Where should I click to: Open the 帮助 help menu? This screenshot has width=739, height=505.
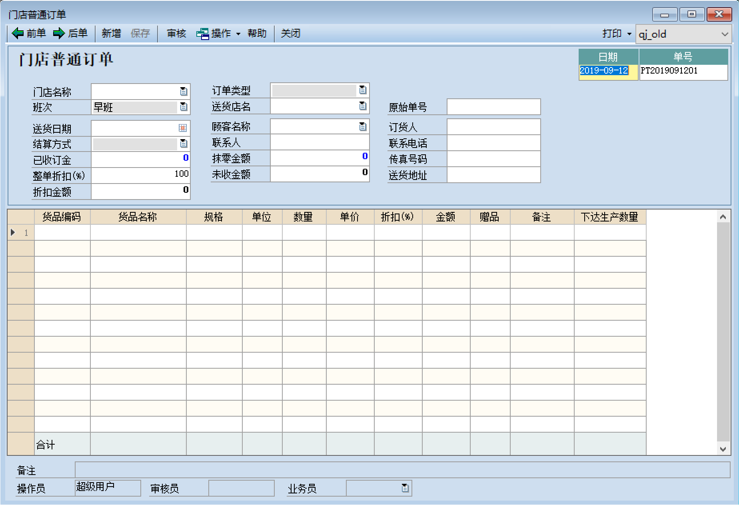point(257,34)
